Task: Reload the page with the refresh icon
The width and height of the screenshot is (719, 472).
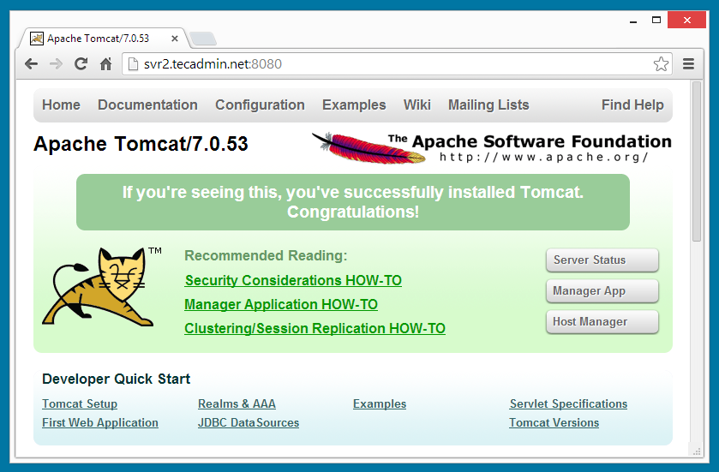Action: [x=81, y=63]
